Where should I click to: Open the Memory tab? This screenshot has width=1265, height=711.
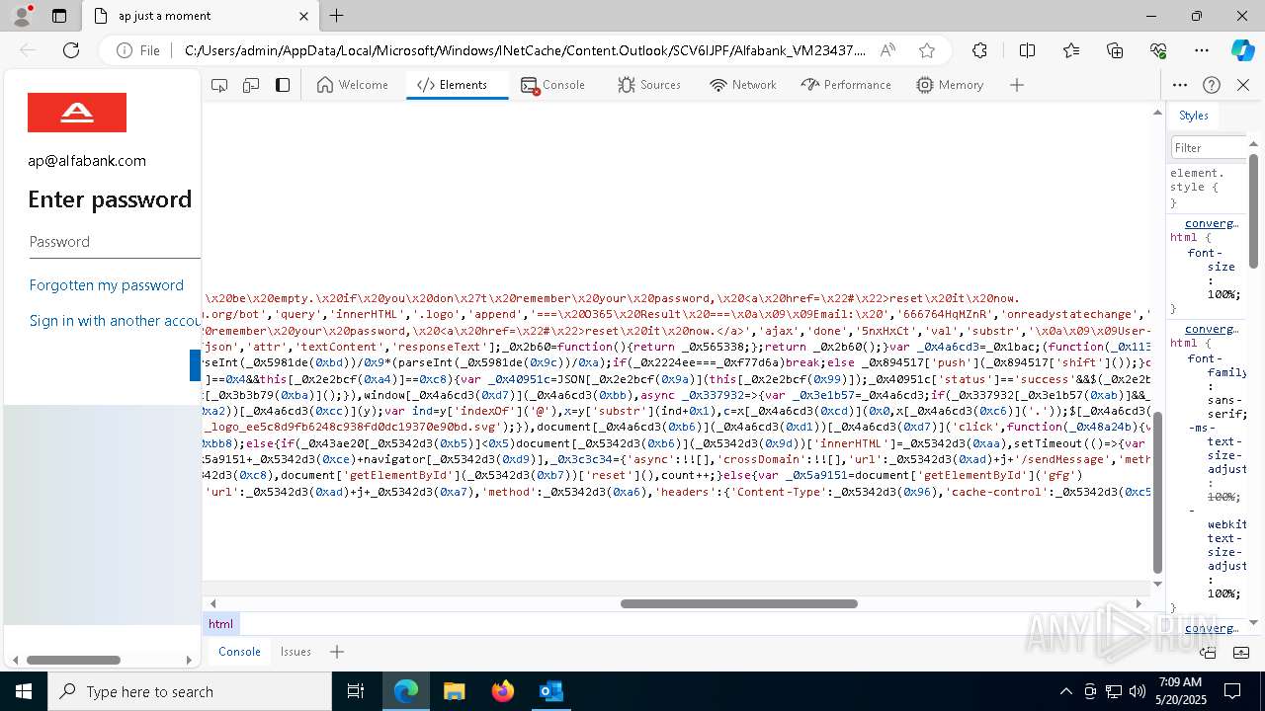tap(950, 85)
